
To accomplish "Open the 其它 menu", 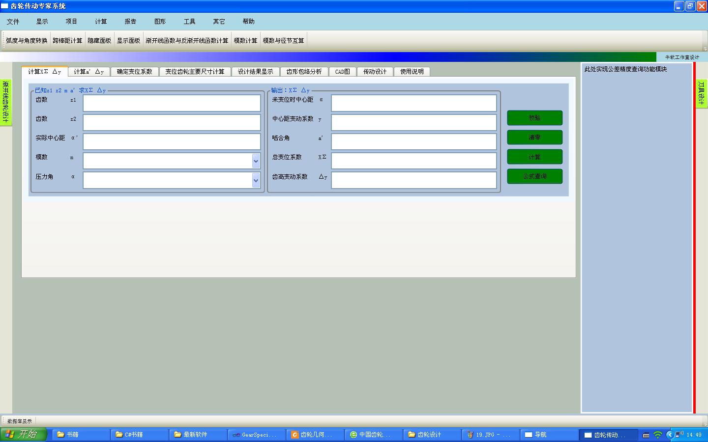I will coord(219,22).
